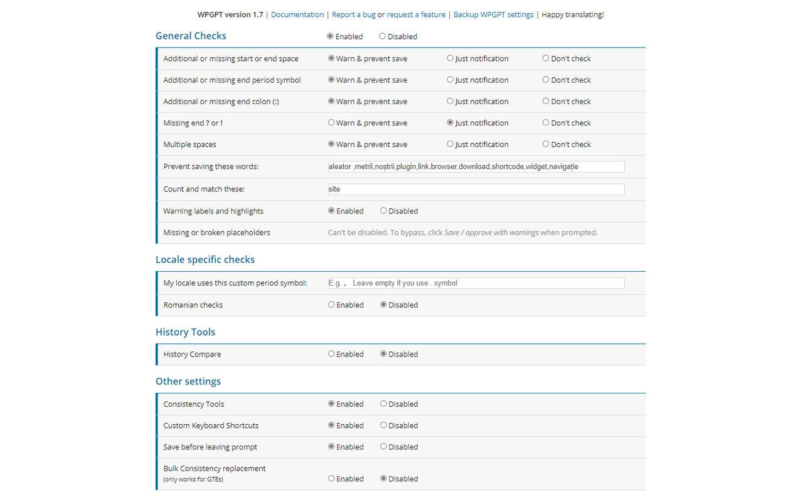Select Just notification for start or end space

450,58
